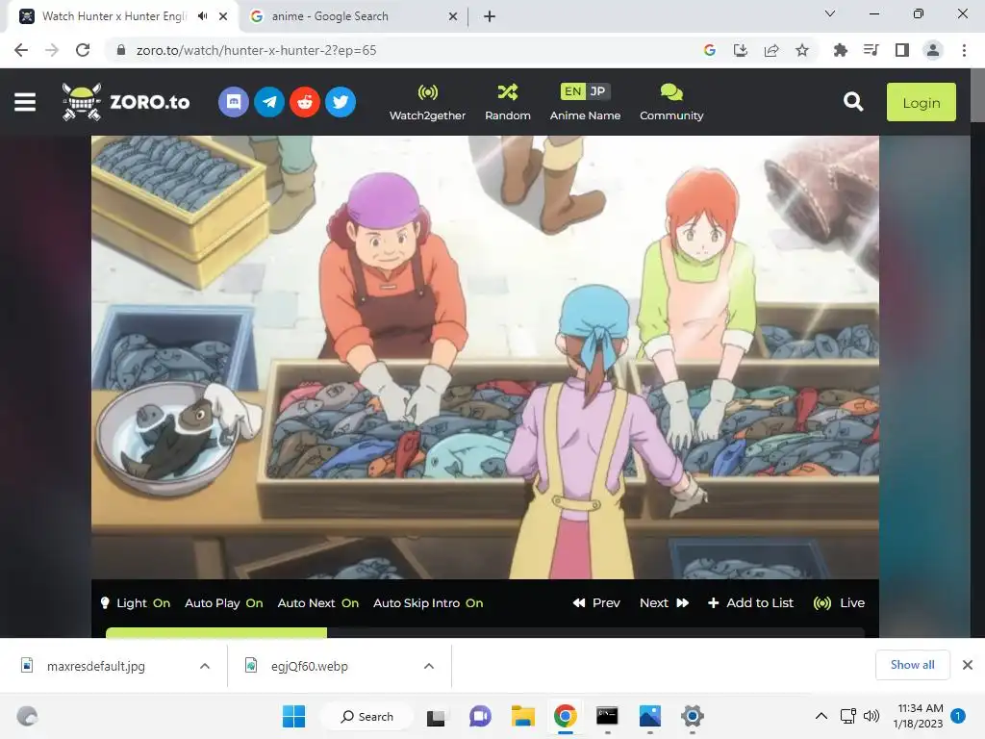
Task: Reload the current page
Action: click(x=83, y=50)
